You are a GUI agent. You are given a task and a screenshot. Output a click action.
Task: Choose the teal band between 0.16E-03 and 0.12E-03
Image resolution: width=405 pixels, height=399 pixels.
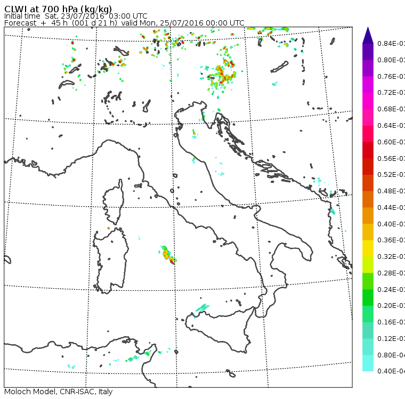[x=368, y=331]
